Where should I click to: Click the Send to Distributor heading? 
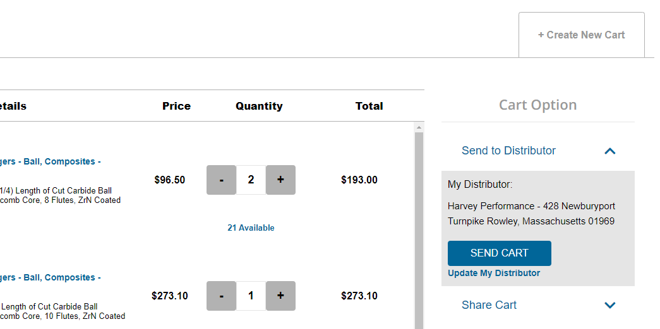tap(508, 151)
